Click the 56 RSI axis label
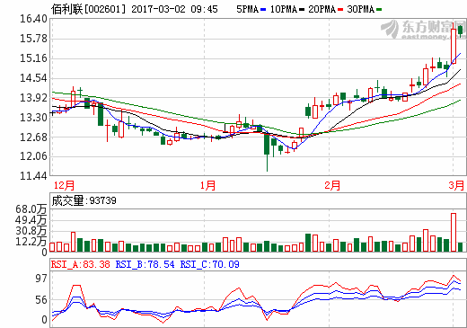 (41, 300)
